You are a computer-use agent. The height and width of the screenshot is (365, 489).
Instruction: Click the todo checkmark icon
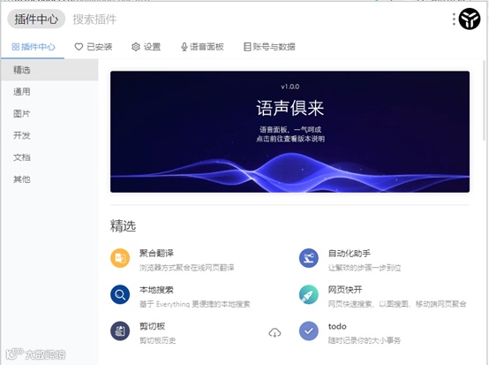(309, 331)
